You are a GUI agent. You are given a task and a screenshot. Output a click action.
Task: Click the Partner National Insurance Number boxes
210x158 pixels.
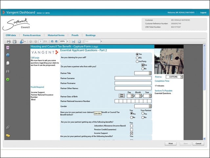pos(133,101)
